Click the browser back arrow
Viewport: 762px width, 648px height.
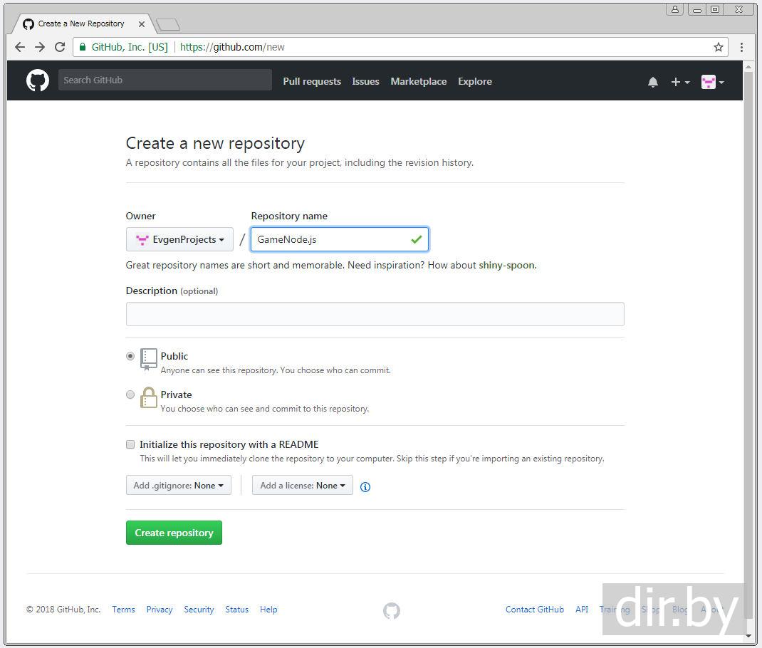tap(20, 47)
